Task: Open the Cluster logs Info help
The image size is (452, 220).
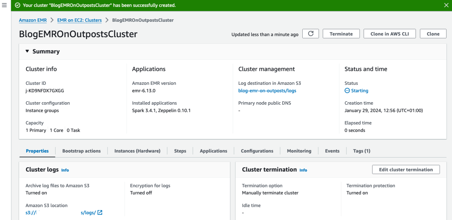Action: click(x=65, y=170)
